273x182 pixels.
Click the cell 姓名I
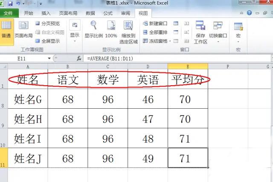click(x=28, y=138)
